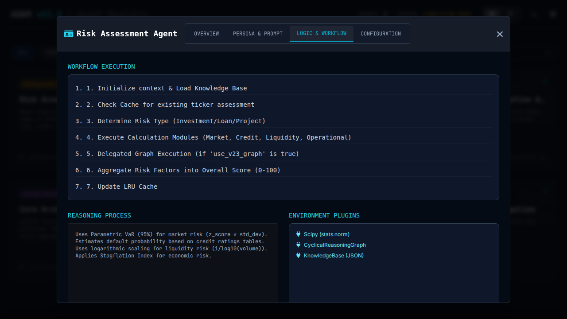Click the Risk Assessment Agent dialog title
Viewport: 567px width, 319px height.
127,34
